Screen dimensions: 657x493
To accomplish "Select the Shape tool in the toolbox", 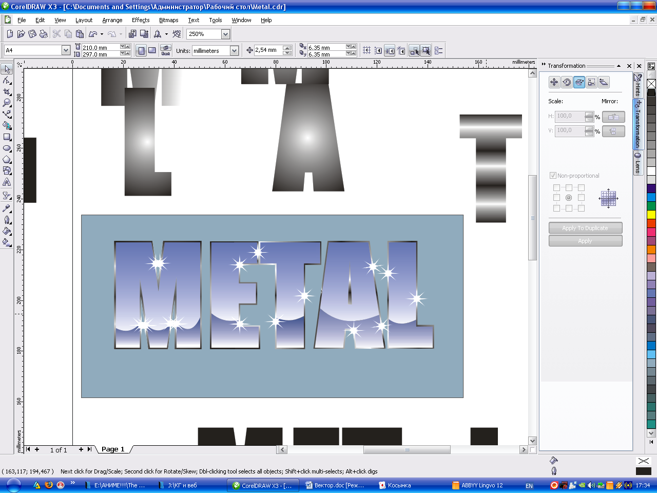I will tap(7, 81).
